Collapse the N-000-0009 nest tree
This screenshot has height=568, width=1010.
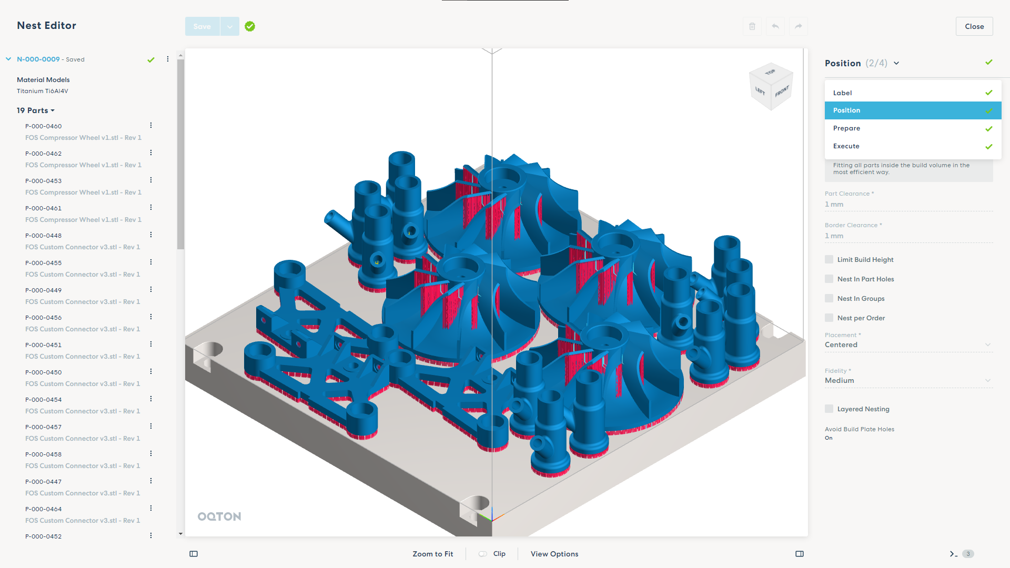[x=8, y=59]
